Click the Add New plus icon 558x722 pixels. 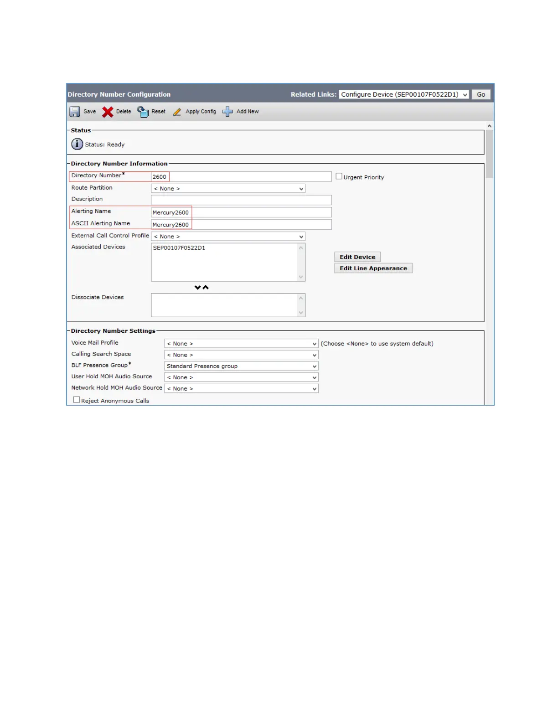pyautogui.click(x=227, y=112)
